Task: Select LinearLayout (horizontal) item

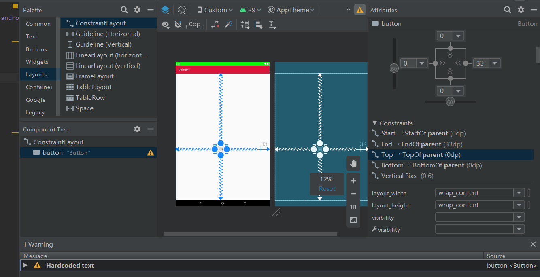Action: pos(108,55)
